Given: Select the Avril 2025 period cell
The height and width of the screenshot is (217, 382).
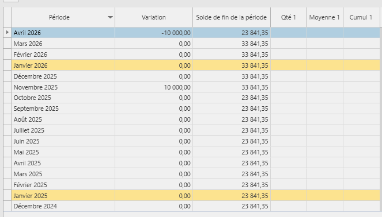Looking at the screenshot, I should tap(63, 163).
